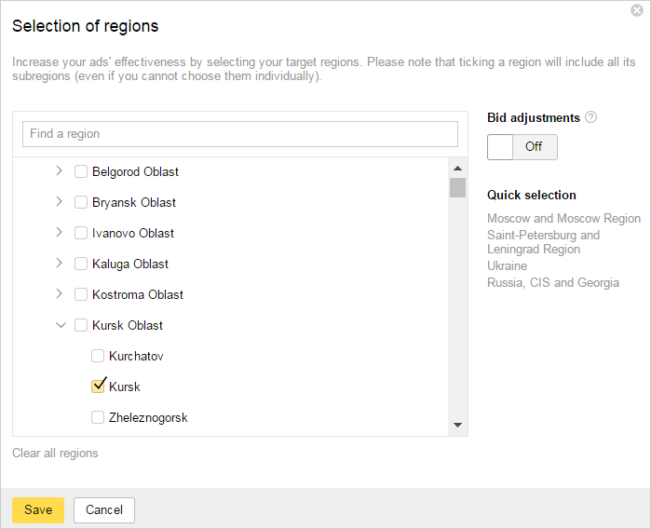The width and height of the screenshot is (651, 529).
Task: Check the Zheleznogorsk checkbox
Action: tap(98, 417)
